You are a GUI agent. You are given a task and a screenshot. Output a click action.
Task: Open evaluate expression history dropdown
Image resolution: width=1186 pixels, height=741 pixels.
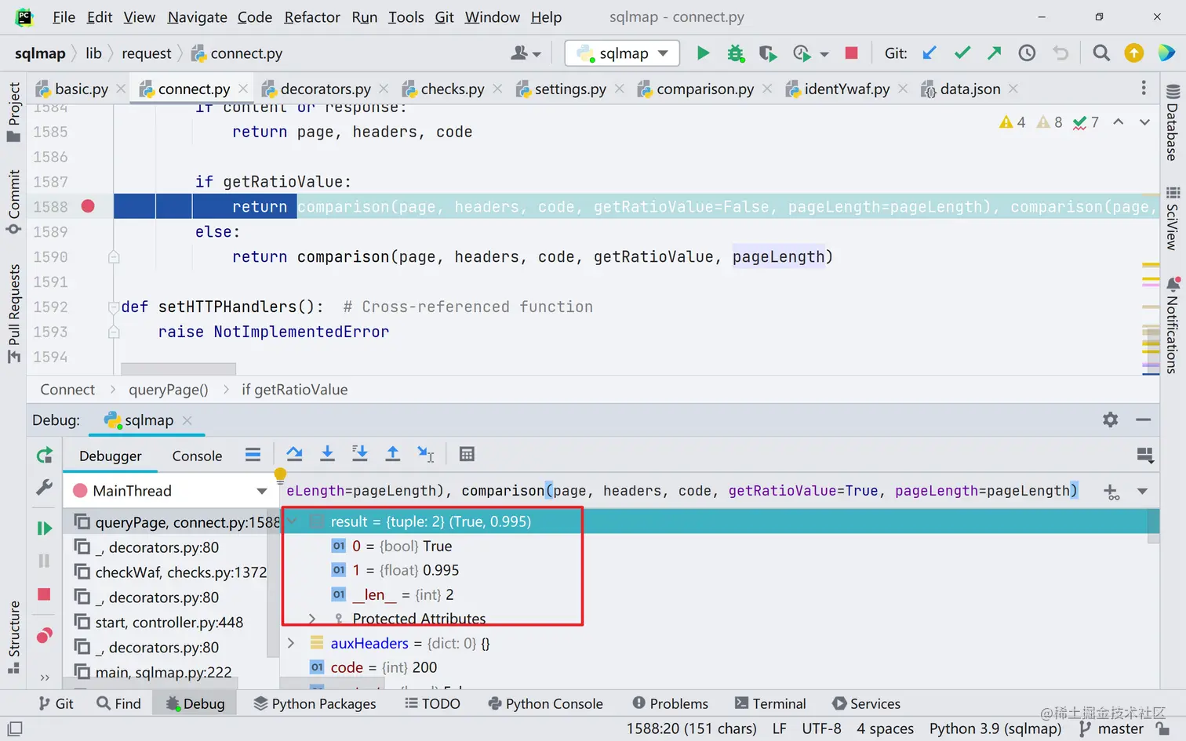pos(1142,492)
